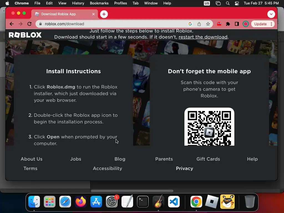Open TextEdit from the Dock

127,201
